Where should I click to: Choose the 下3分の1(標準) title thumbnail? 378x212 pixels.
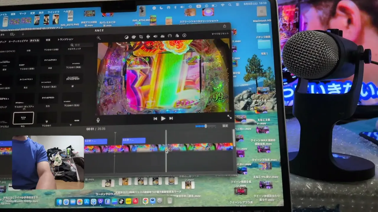coord(28,61)
